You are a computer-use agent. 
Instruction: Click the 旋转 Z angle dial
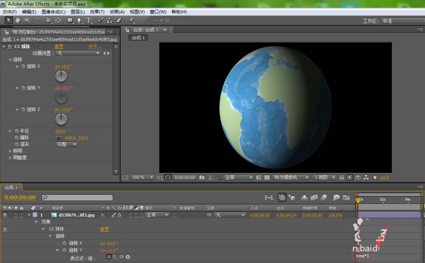coord(62,120)
